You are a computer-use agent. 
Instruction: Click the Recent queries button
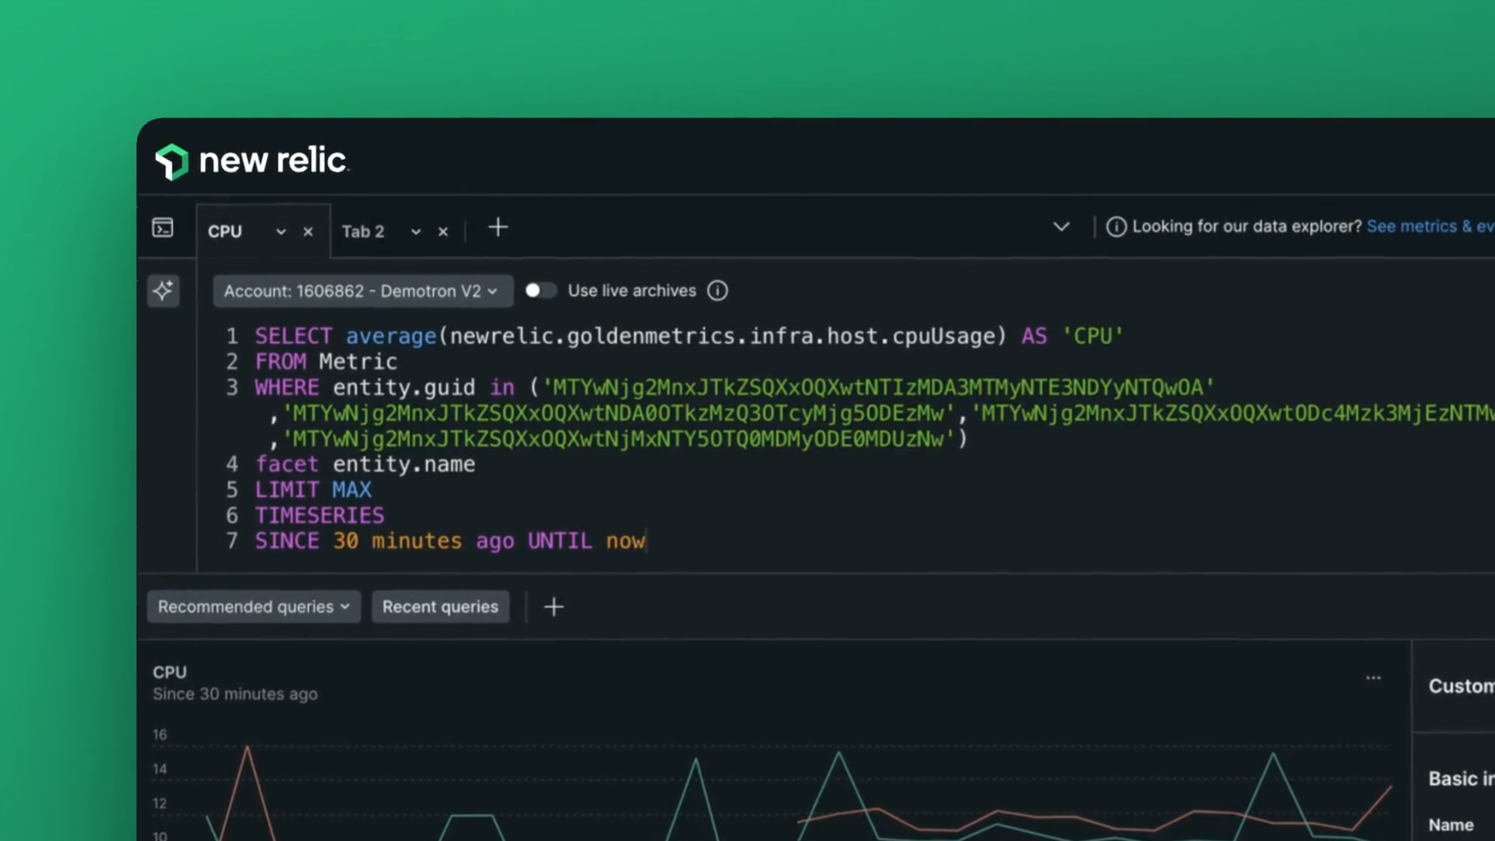(440, 607)
